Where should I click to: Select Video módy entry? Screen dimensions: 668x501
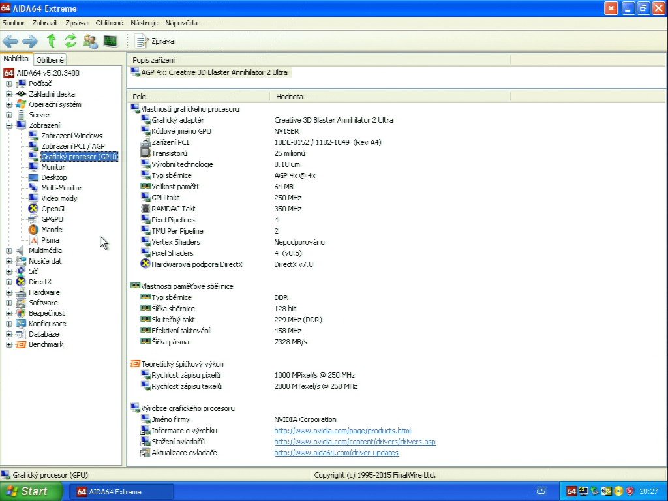coord(59,198)
